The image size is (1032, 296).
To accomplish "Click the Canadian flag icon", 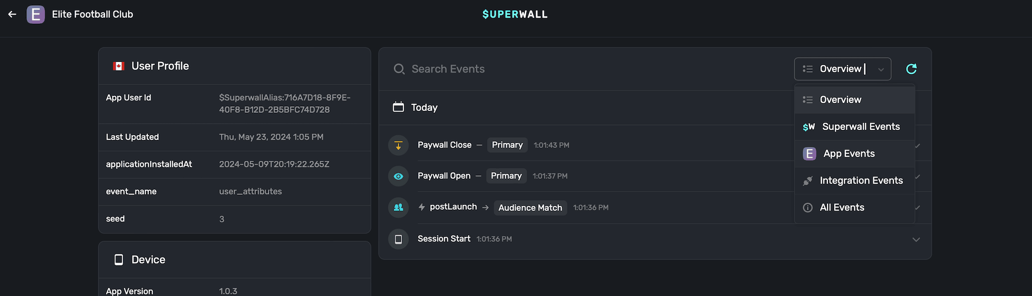I will [x=119, y=66].
